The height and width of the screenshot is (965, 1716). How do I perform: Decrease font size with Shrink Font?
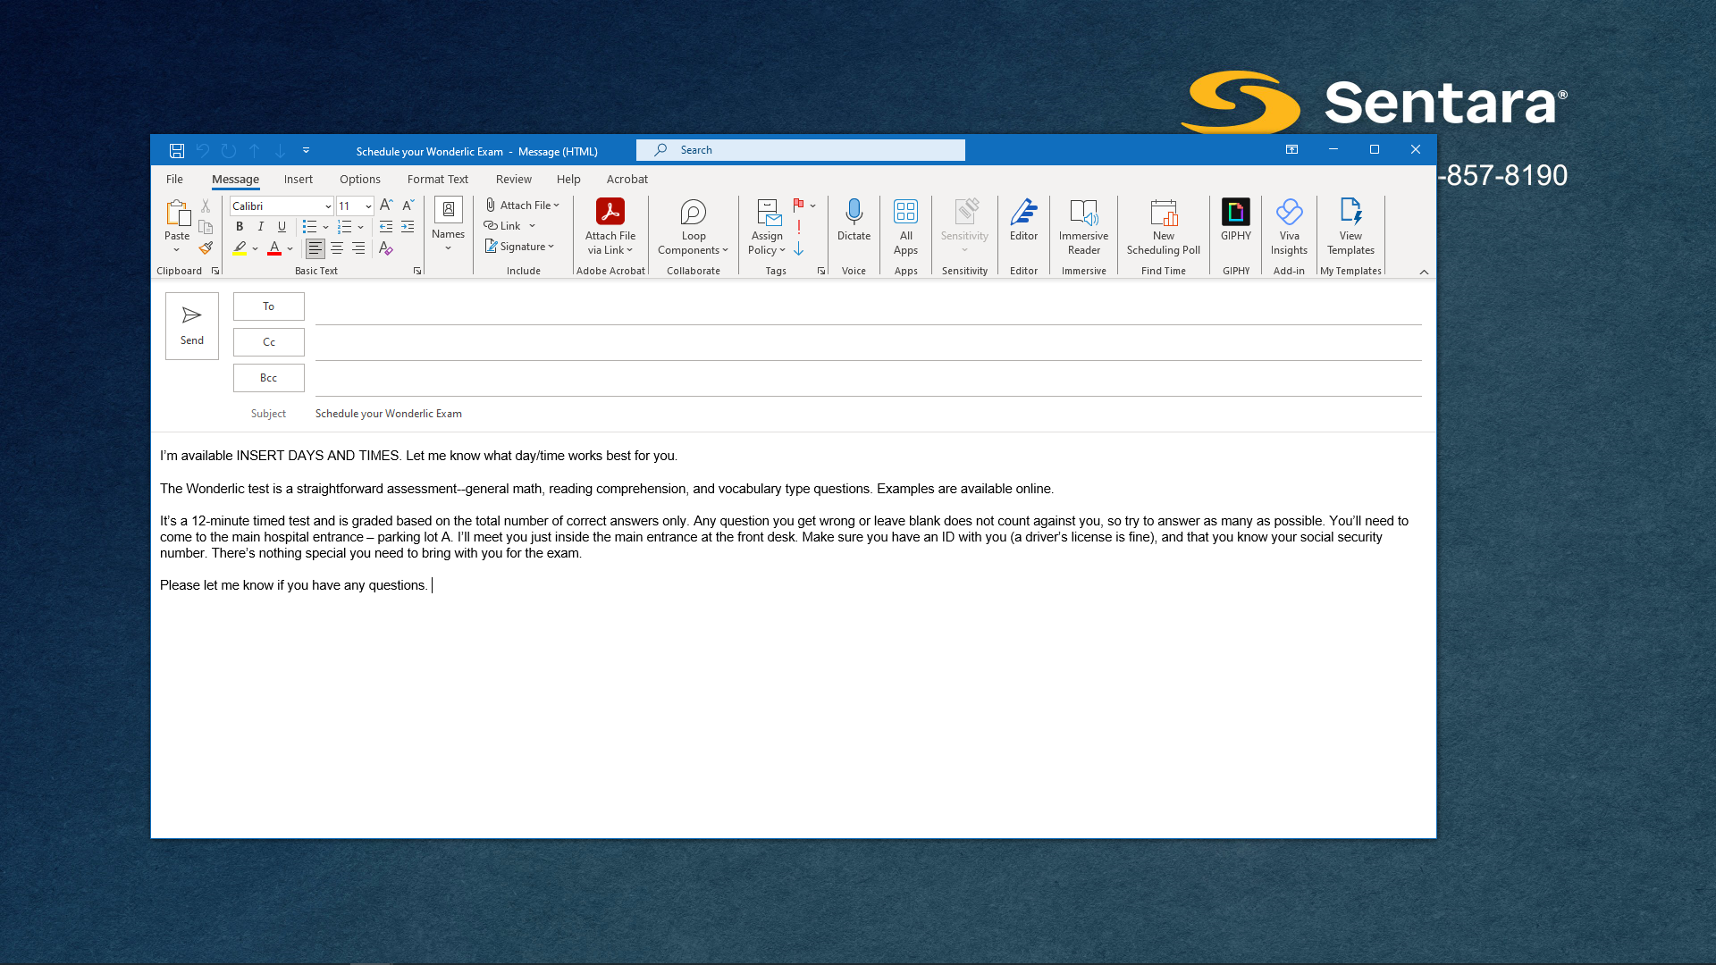[408, 206]
